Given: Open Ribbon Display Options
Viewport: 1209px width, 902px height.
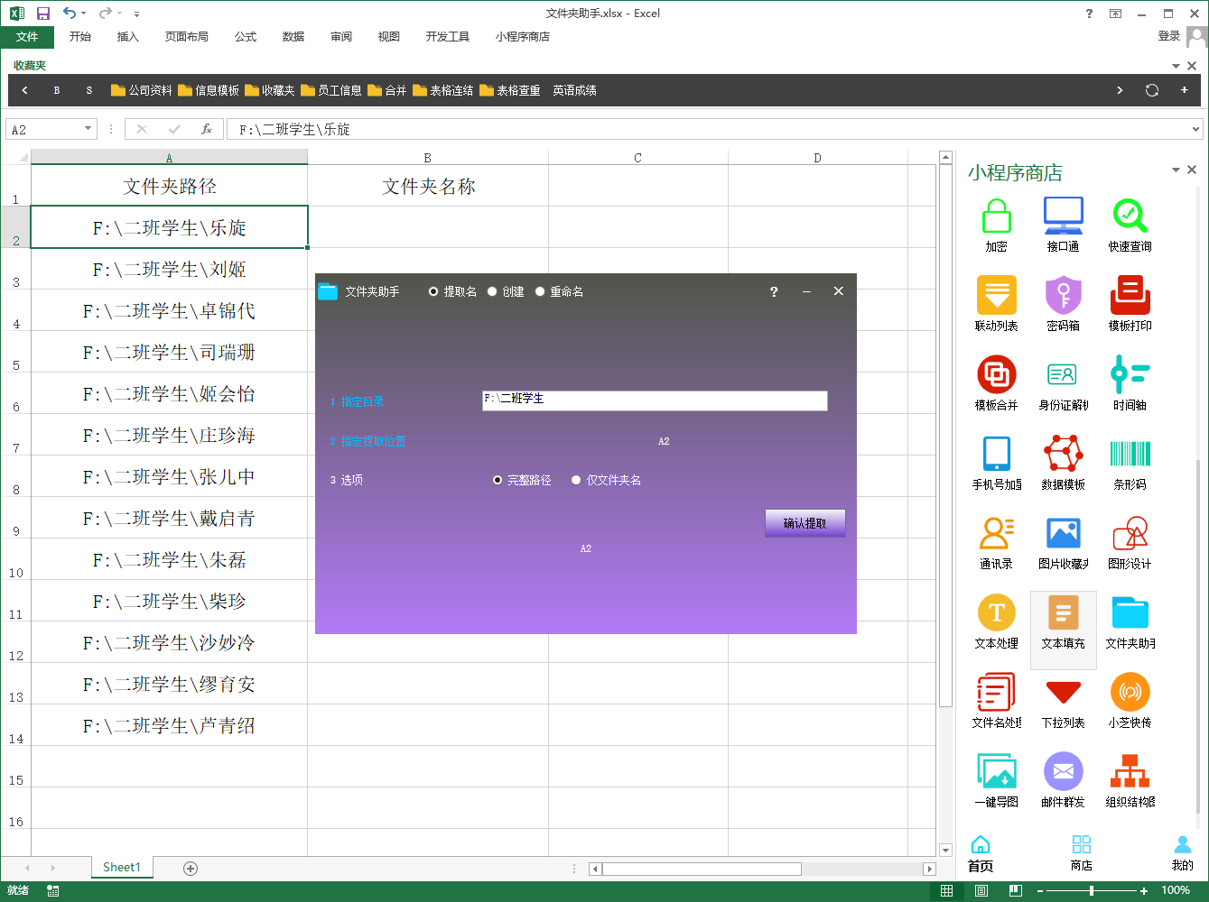Looking at the screenshot, I should click(1116, 14).
